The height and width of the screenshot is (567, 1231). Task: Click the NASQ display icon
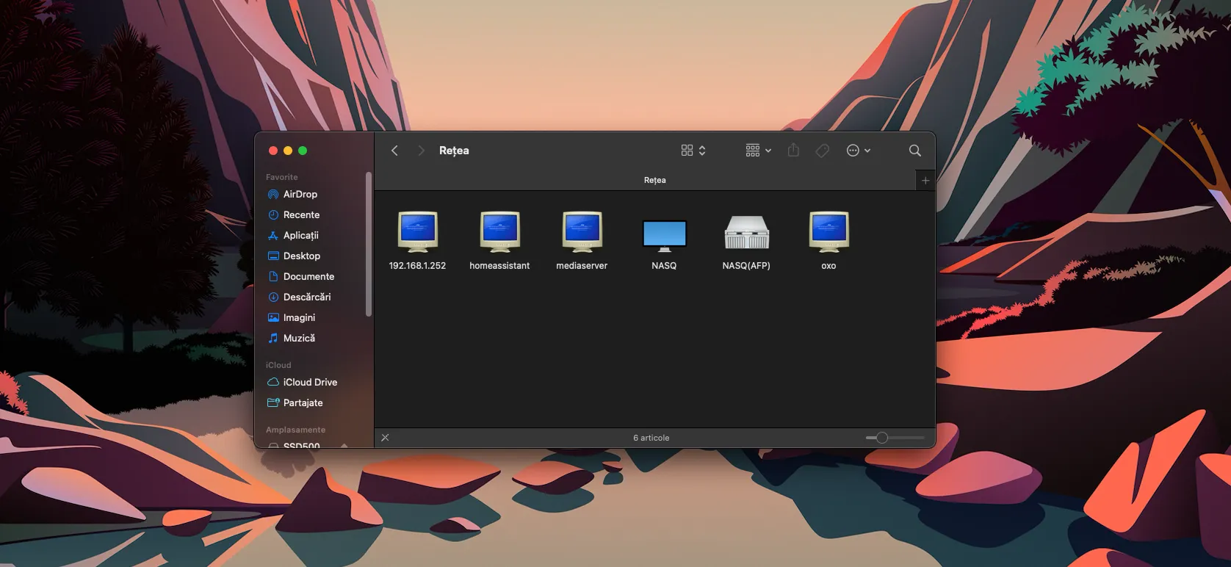tap(664, 235)
